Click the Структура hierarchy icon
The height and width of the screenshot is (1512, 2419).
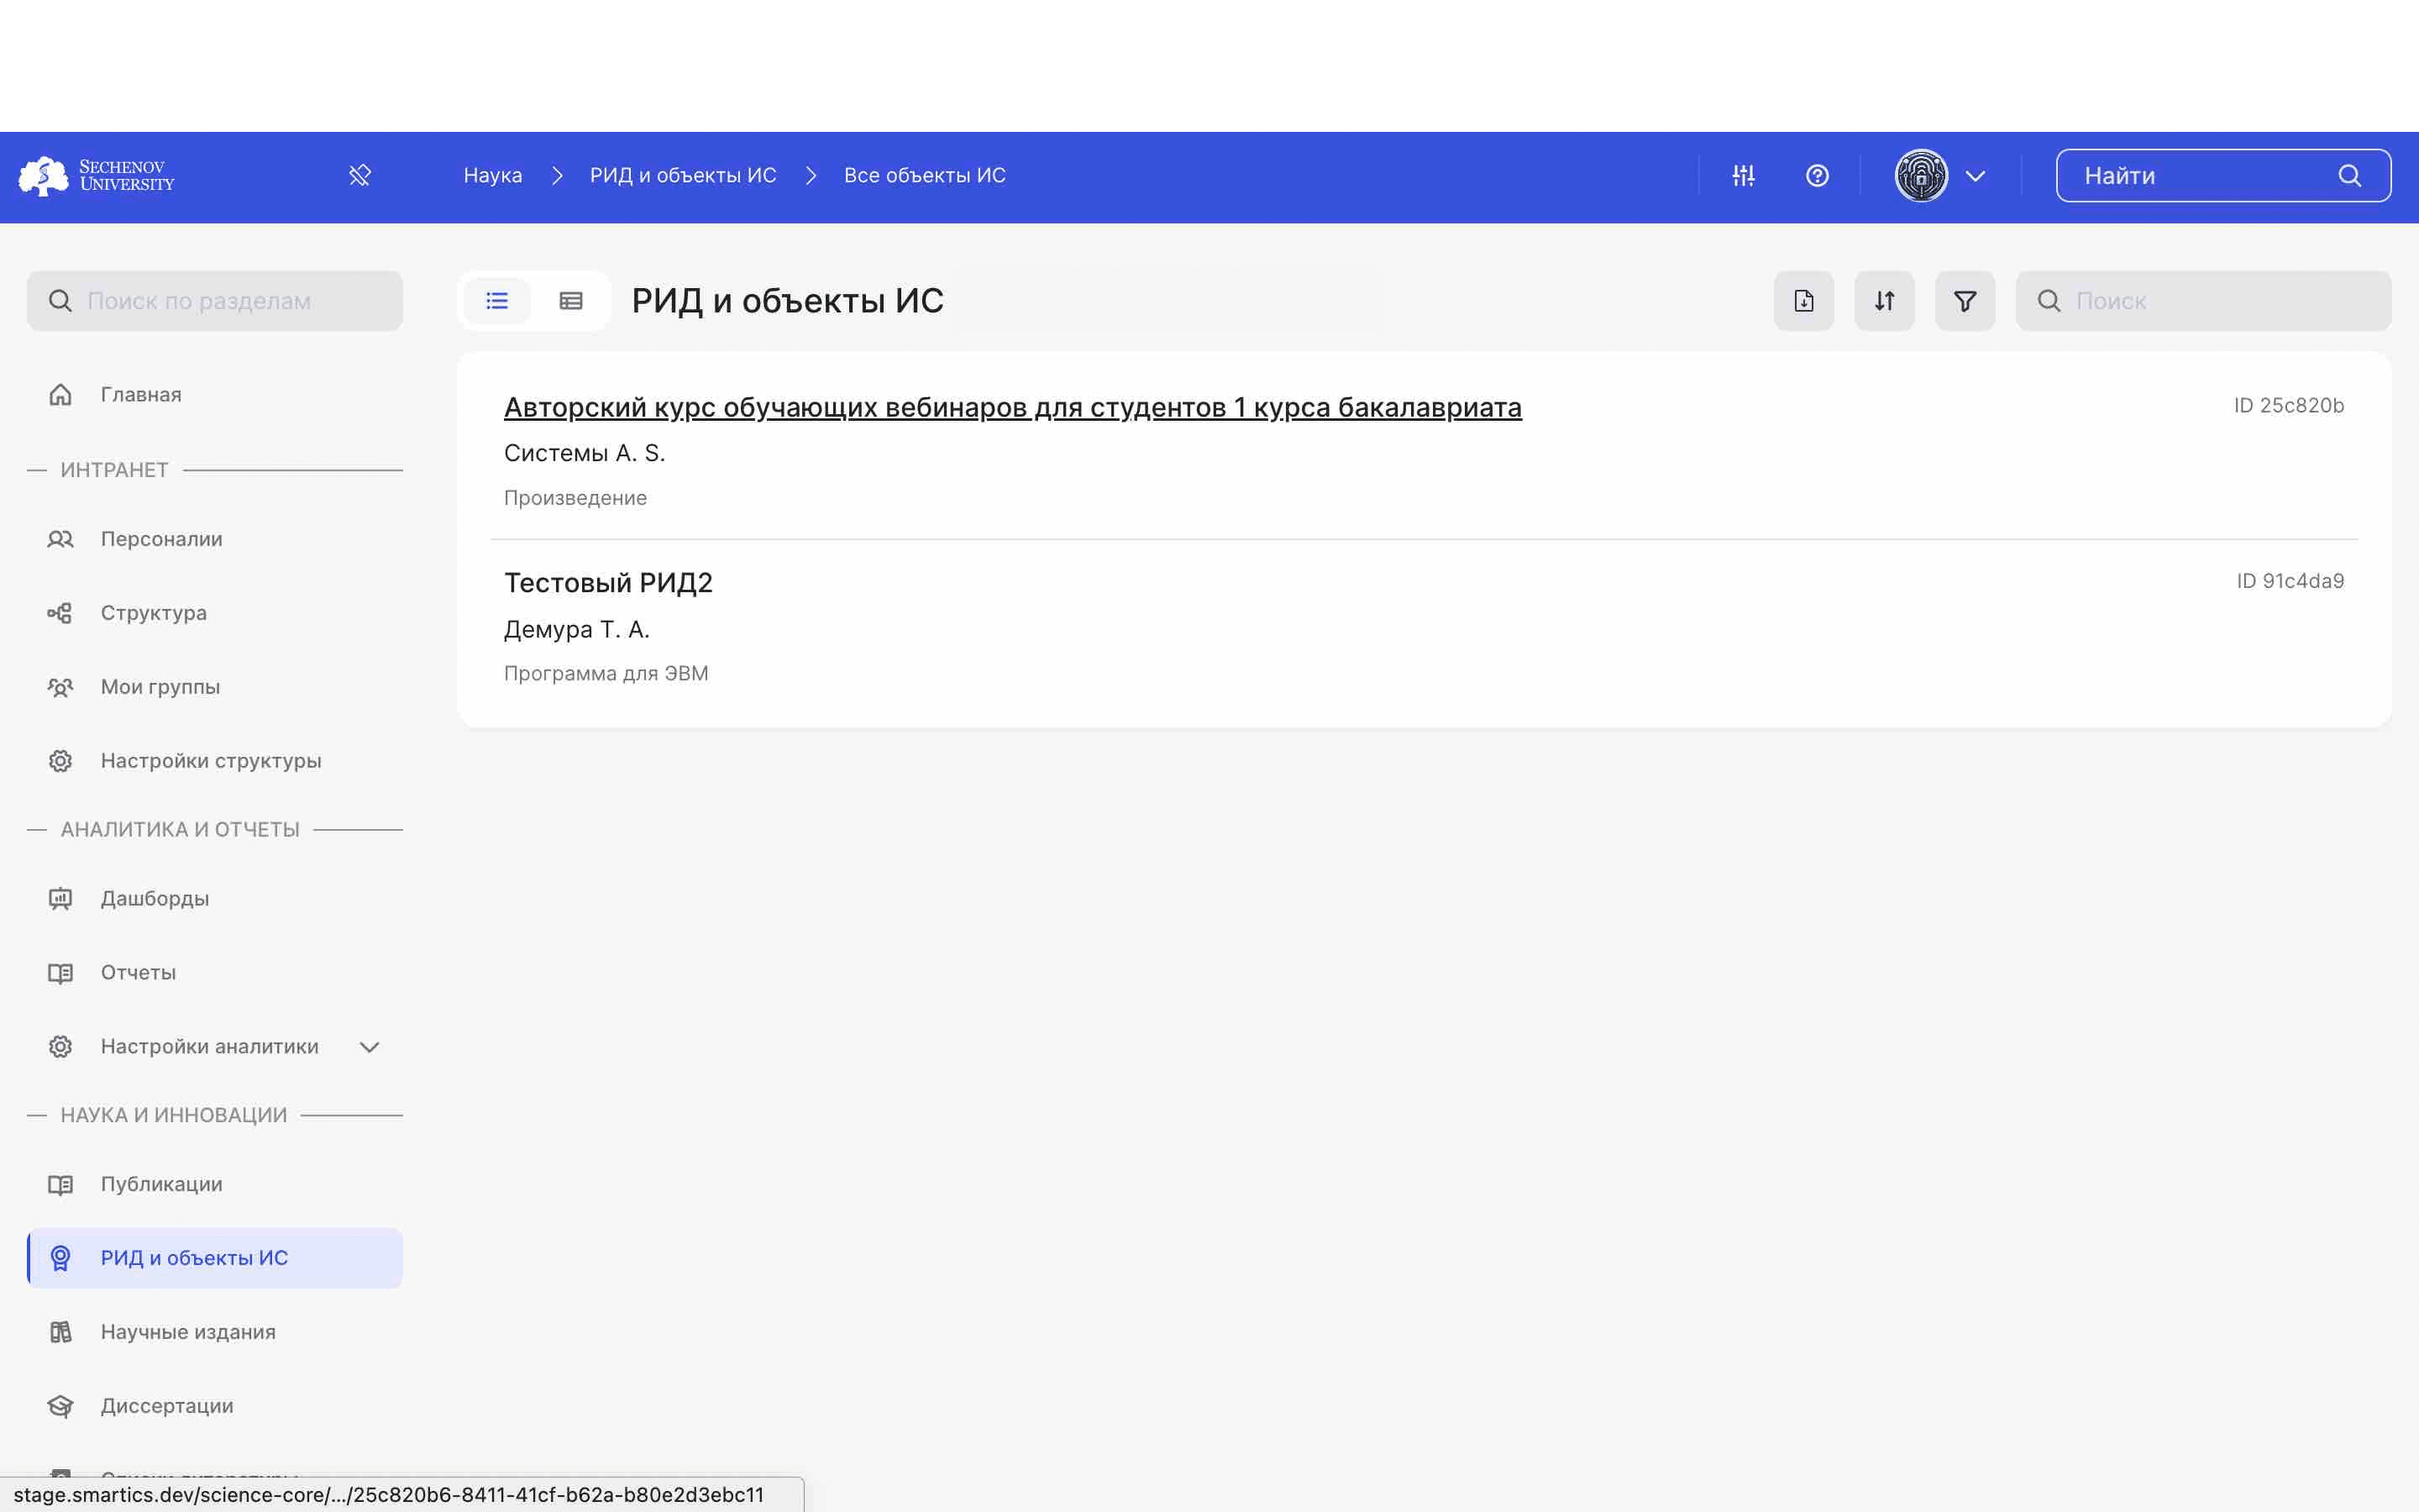[x=60, y=613]
